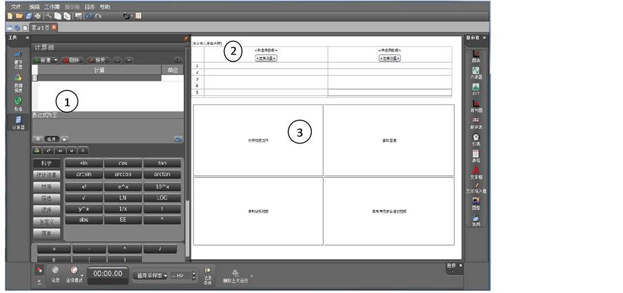Open the 帮助 (Help) menu

[x=105, y=6]
